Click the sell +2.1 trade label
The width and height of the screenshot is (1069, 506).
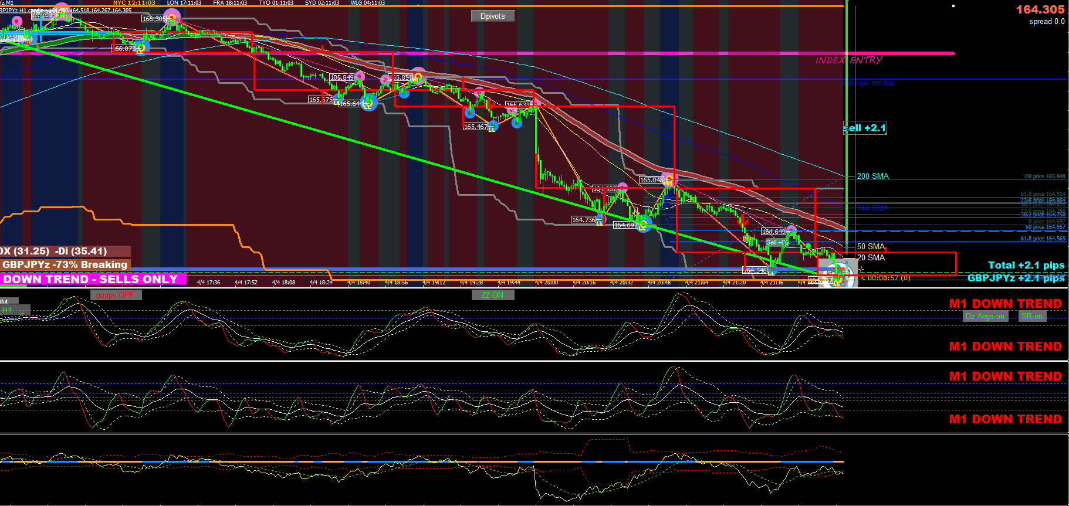[x=865, y=128]
